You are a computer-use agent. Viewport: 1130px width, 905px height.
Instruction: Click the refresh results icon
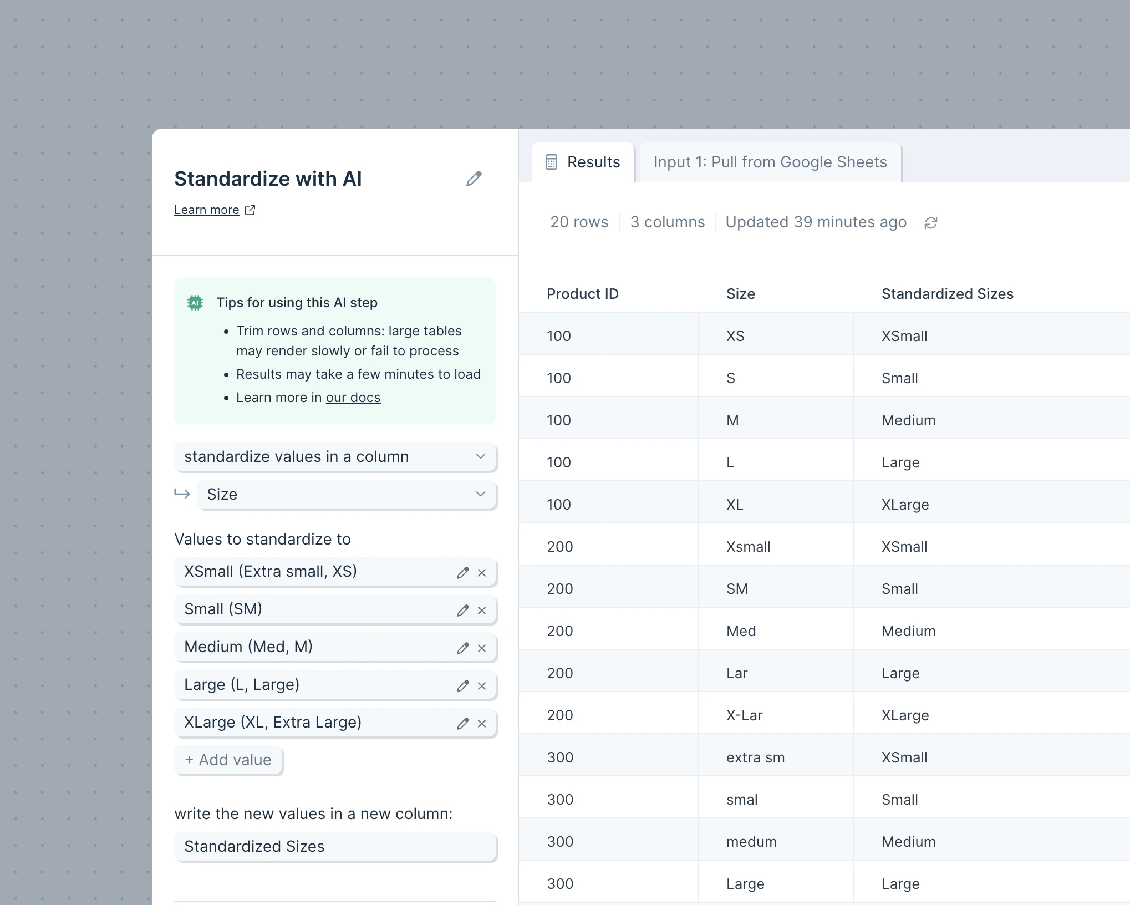point(931,223)
